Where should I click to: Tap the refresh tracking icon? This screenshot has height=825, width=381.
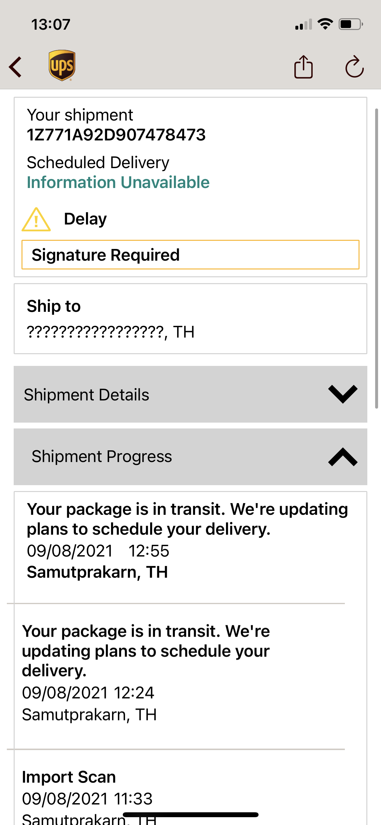click(x=354, y=67)
